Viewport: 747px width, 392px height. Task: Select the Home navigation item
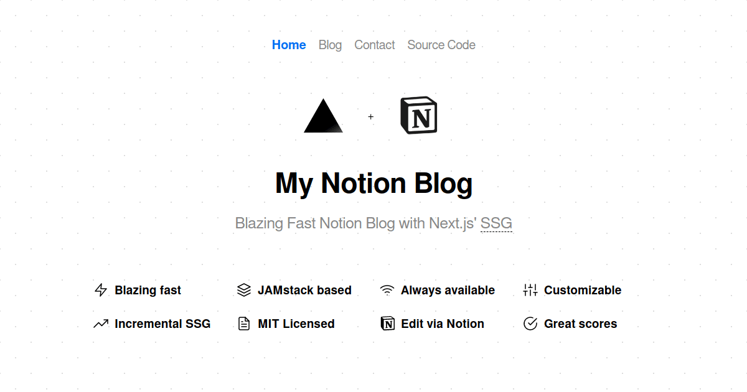tap(289, 45)
